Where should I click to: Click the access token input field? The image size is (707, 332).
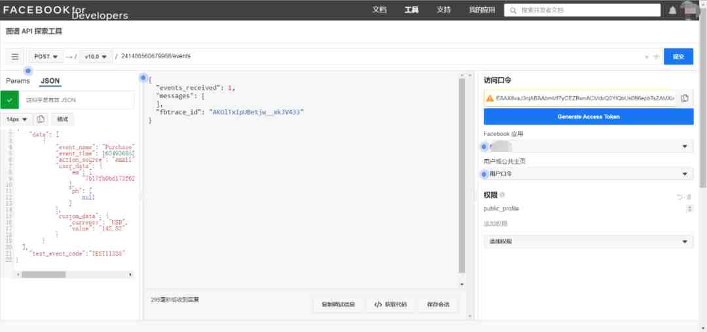585,98
